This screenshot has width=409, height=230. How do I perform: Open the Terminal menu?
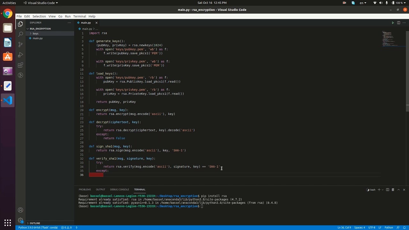(x=80, y=16)
